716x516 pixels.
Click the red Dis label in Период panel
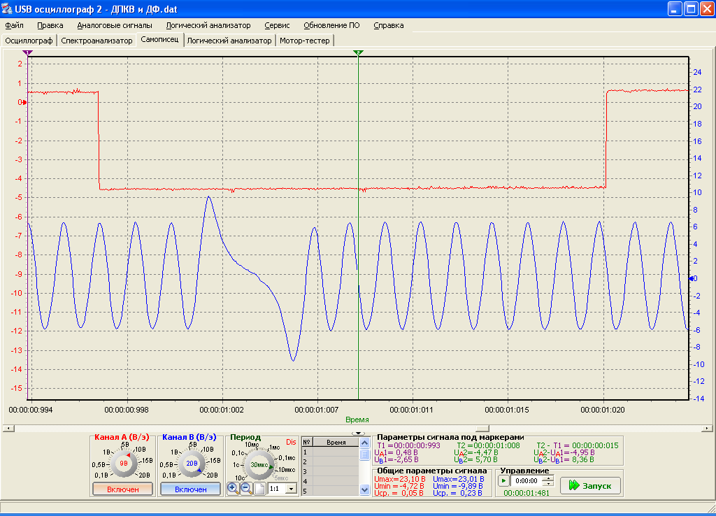pyautogui.click(x=291, y=442)
